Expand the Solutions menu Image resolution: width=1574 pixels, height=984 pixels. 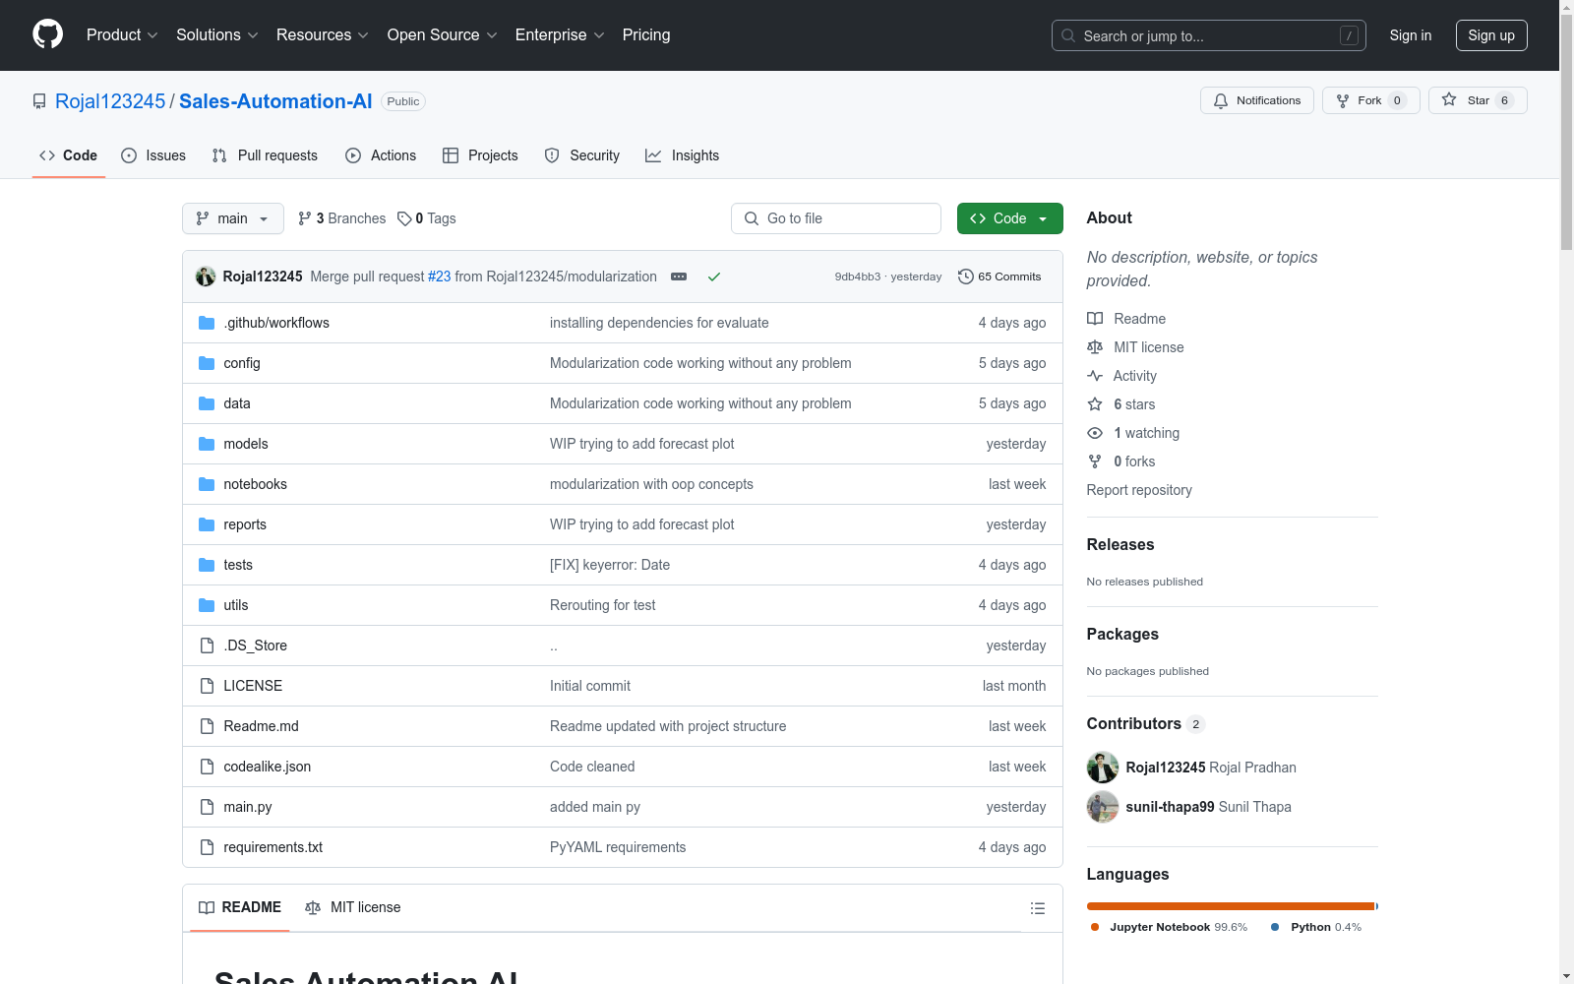217,34
